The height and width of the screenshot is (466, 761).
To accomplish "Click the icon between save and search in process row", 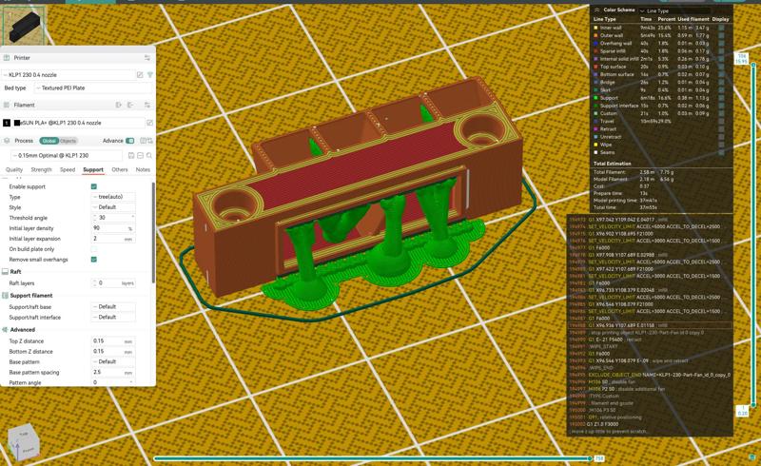I will click(x=140, y=155).
